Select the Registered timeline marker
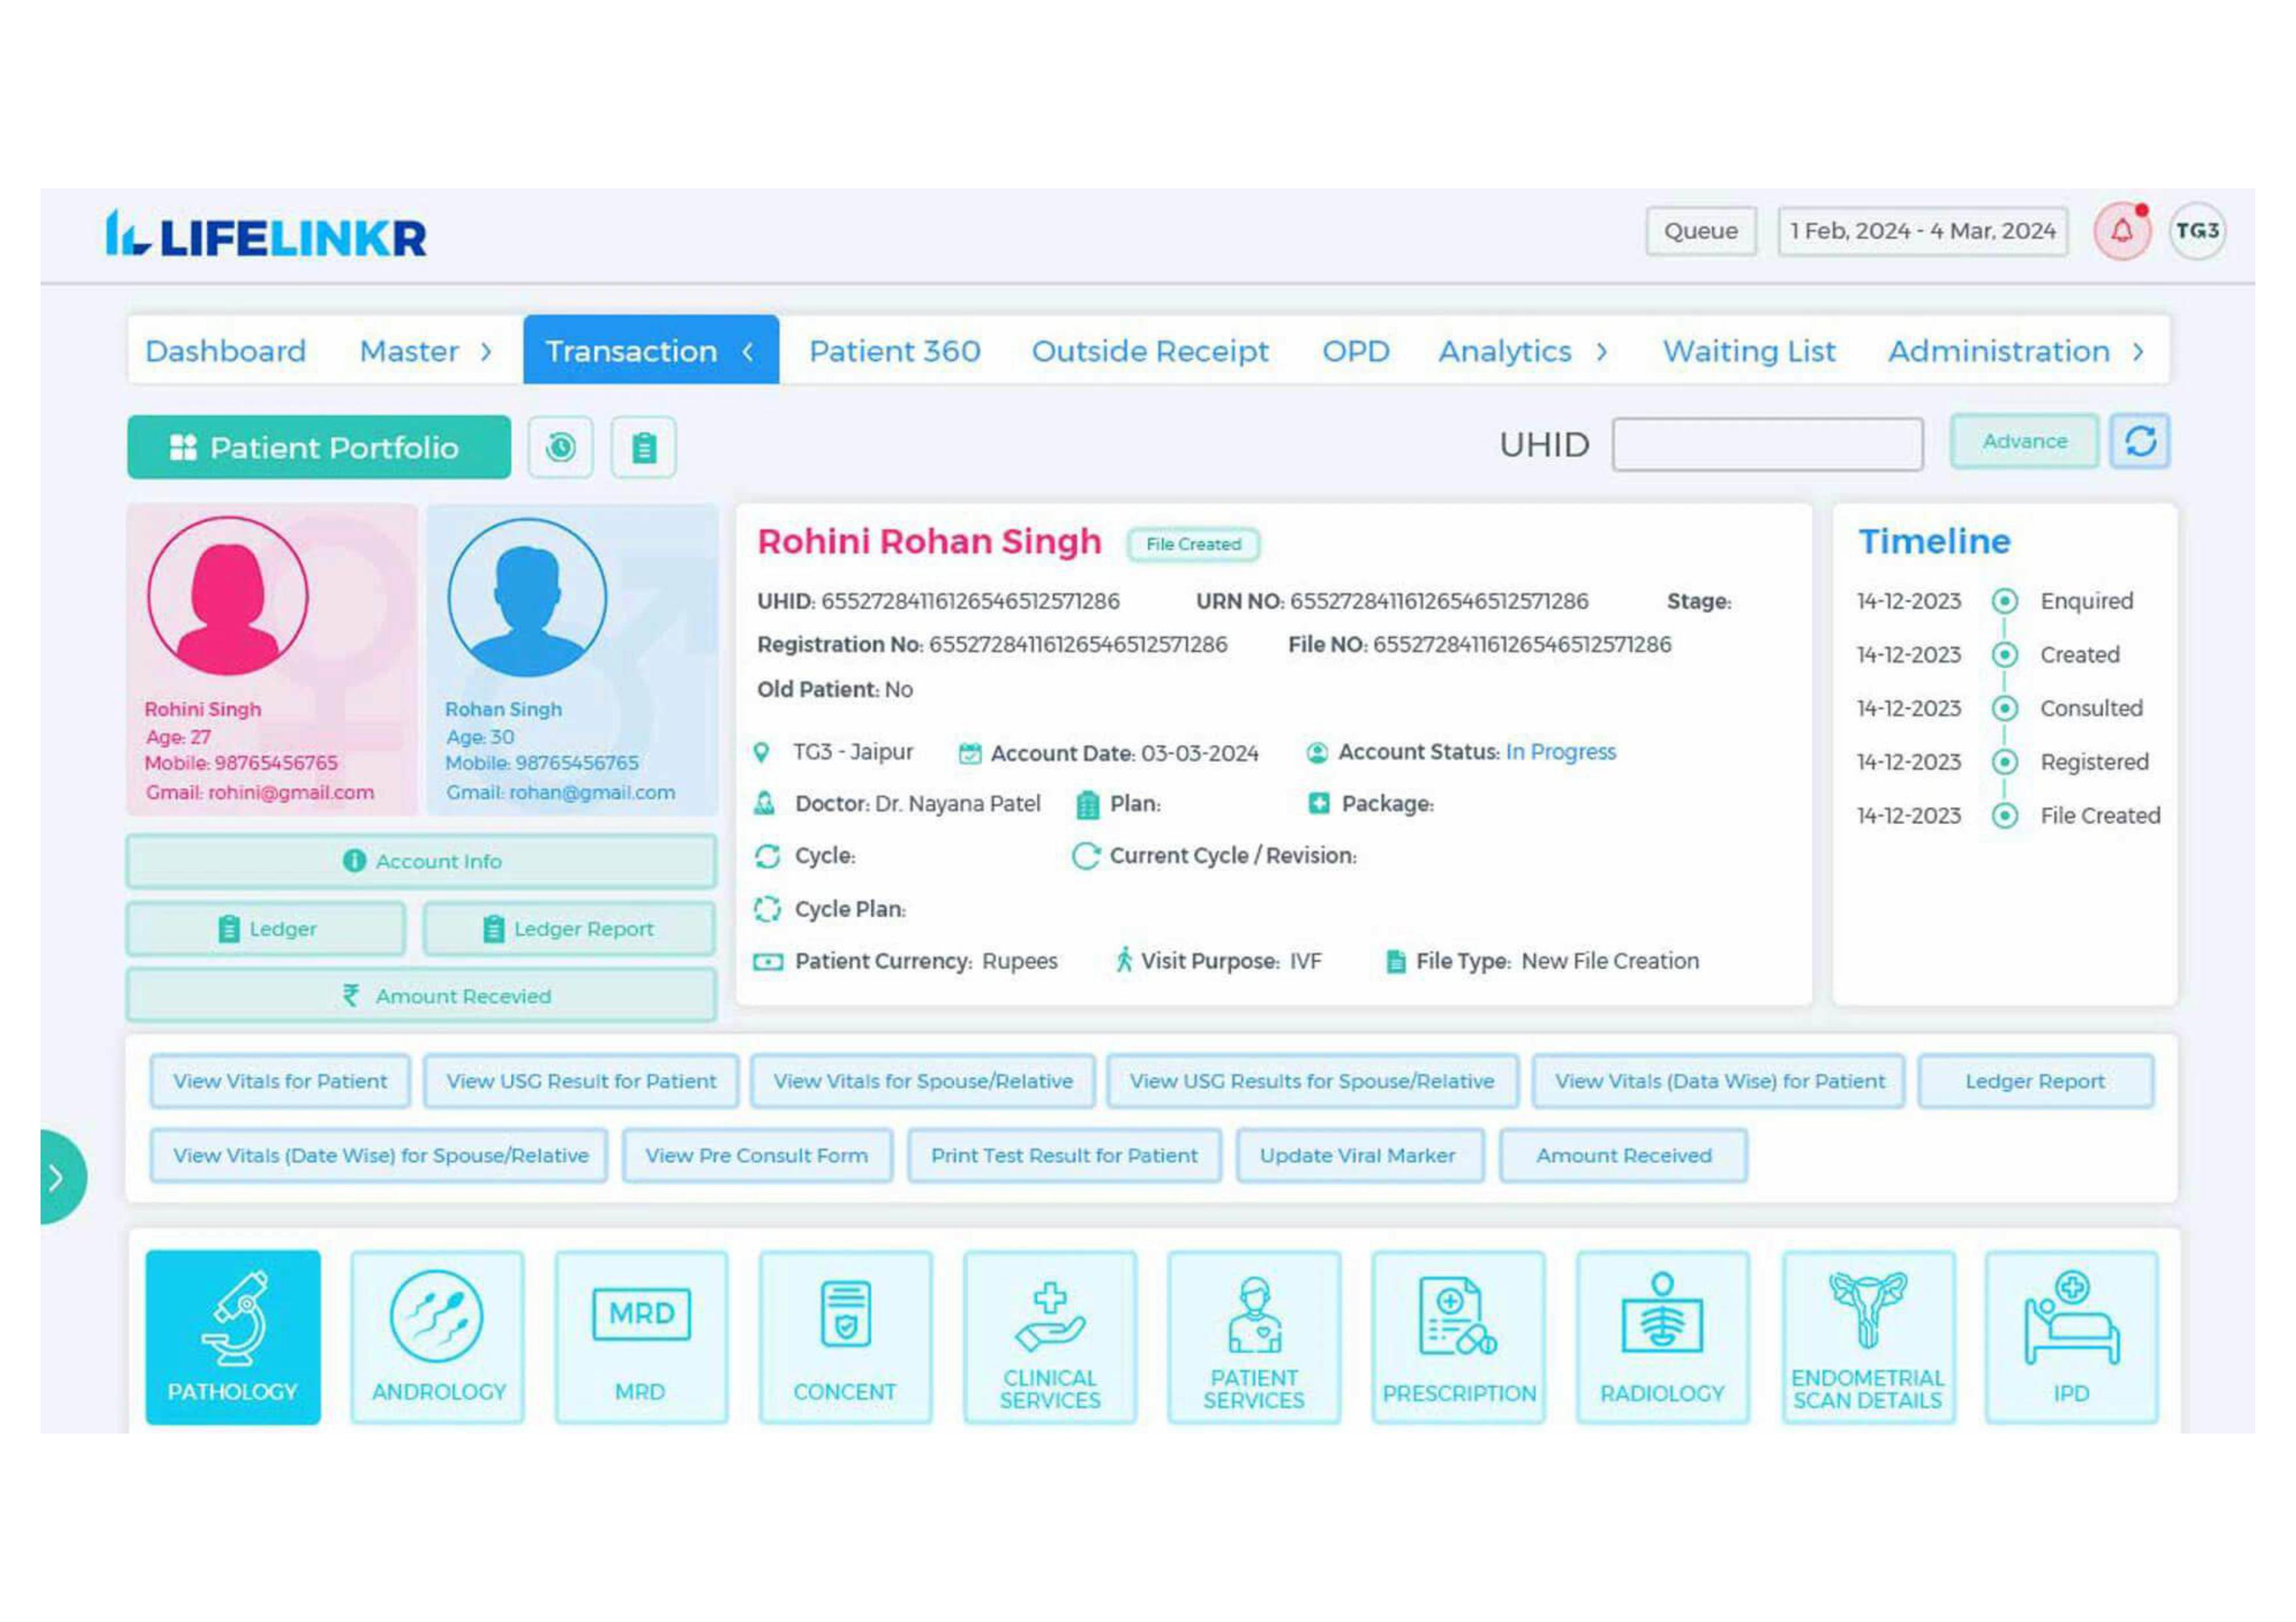The width and height of the screenshot is (2296, 1622). point(2004,763)
